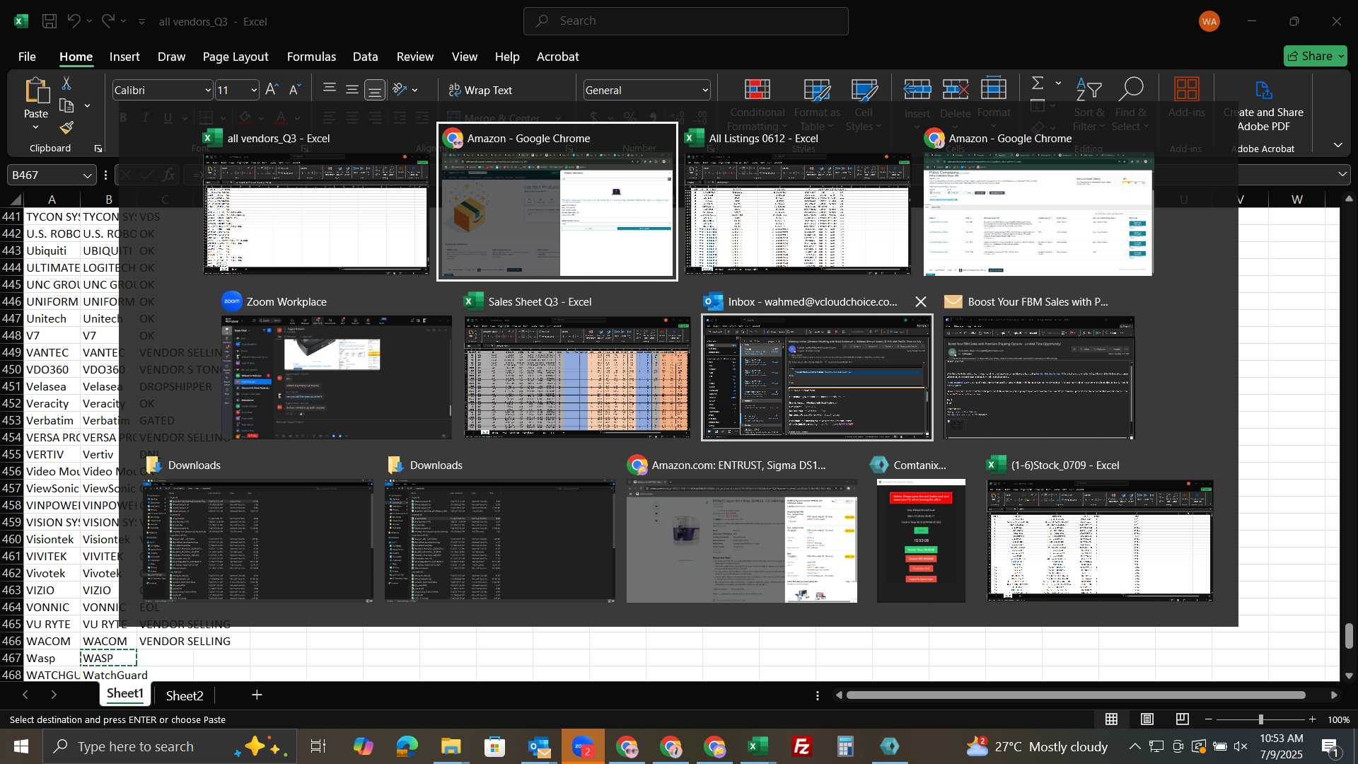Collapse the ribbon with chevron

(x=1338, y=145)
